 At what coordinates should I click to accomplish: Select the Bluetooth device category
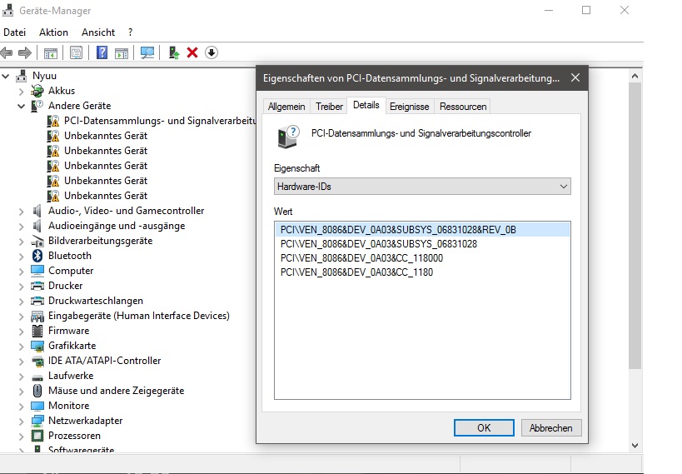(x=70, y=256)
